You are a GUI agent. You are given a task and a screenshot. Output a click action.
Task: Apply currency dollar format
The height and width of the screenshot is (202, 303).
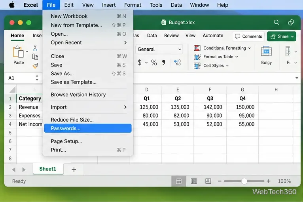tap(140, 63)
